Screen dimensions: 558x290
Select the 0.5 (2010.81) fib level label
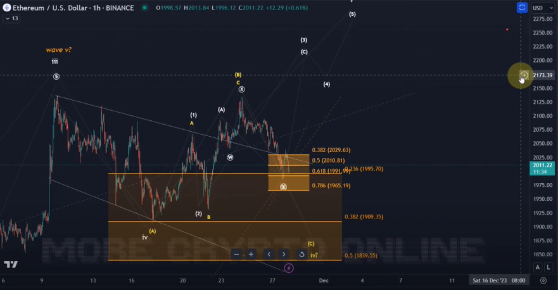point(329,160)
